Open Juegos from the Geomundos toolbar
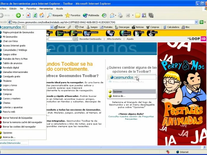The width and height of the screenshot is (207, 155). coord(92,27)
